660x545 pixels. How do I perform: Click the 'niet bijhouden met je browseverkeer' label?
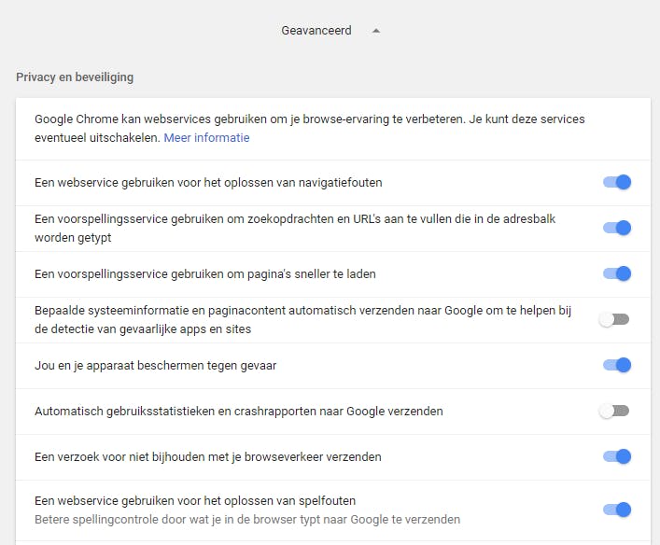[208, 456]
